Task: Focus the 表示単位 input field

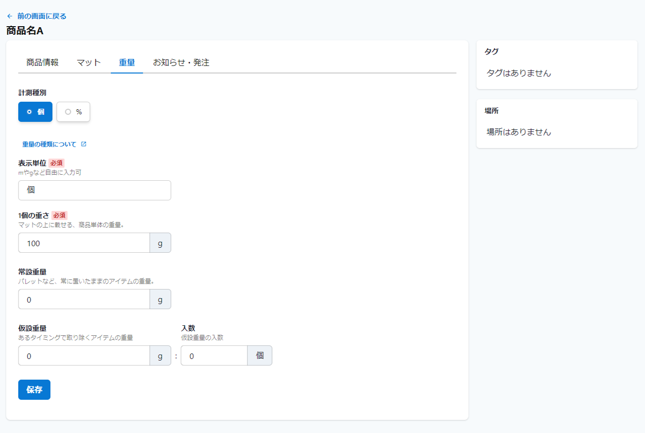Action: pos(95,190)
